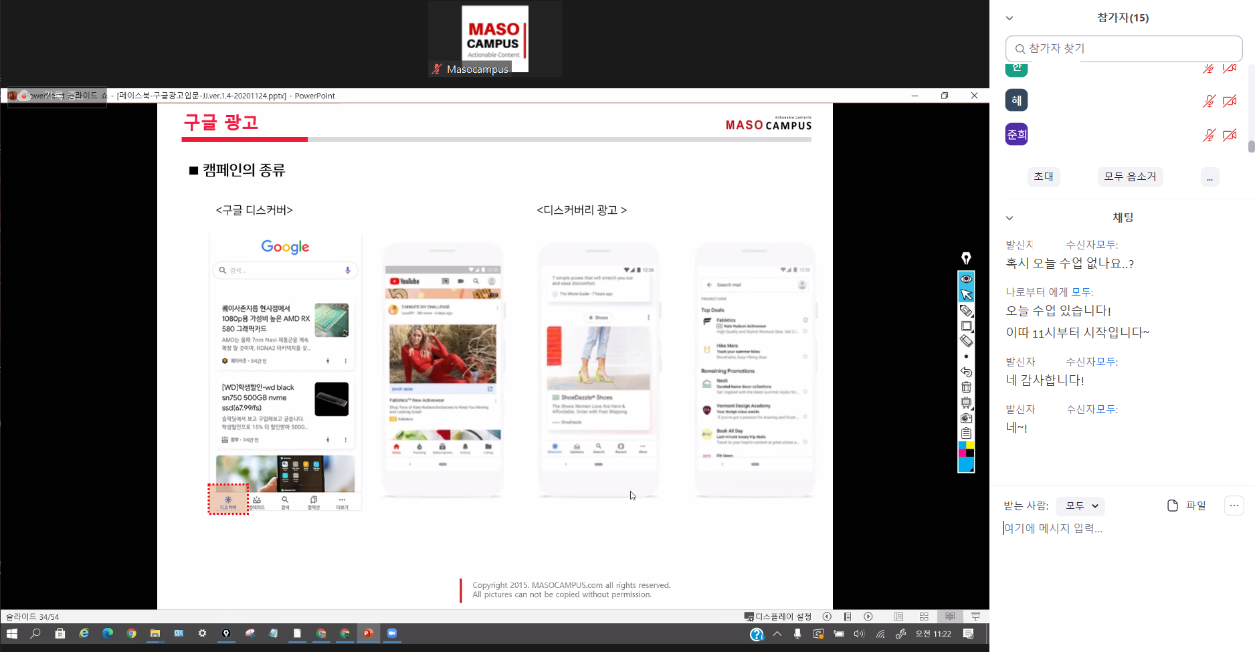
Task: Choose the rectangle shape tool
Action: (x=966, y=326)
